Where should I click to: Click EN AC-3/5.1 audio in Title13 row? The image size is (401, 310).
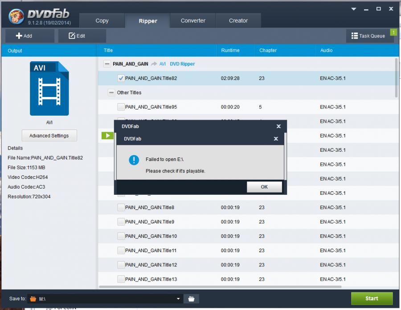[332, 279]
